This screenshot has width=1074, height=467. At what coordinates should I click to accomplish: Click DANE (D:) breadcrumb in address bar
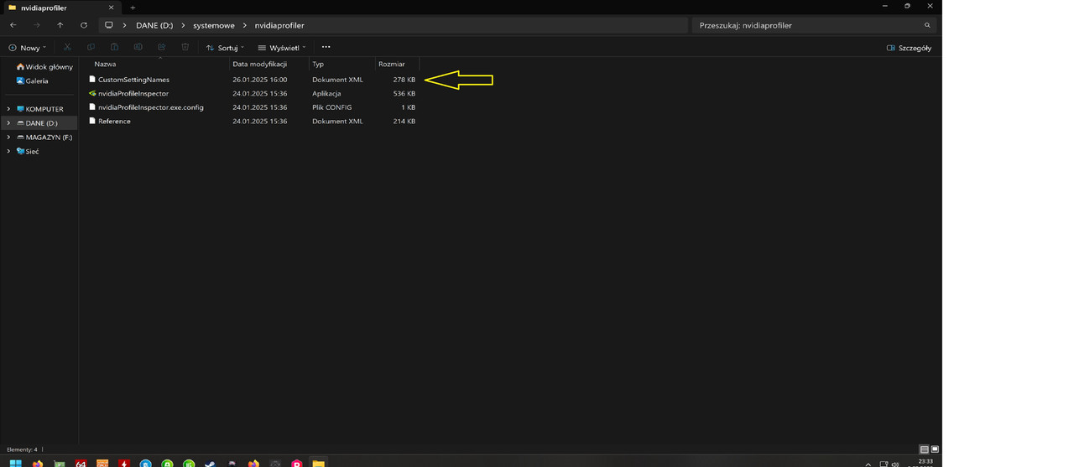(154, 25)
